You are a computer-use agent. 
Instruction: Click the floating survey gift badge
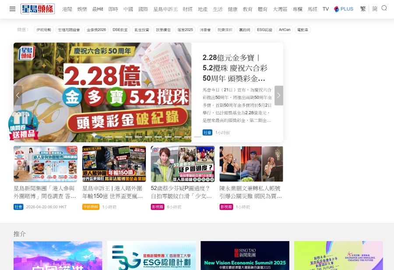[22, 125]
